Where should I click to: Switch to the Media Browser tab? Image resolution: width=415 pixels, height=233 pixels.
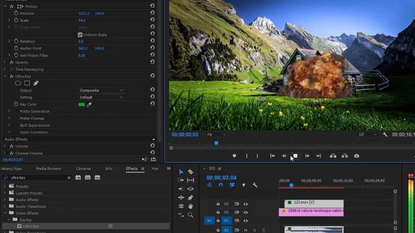[49, 168]
